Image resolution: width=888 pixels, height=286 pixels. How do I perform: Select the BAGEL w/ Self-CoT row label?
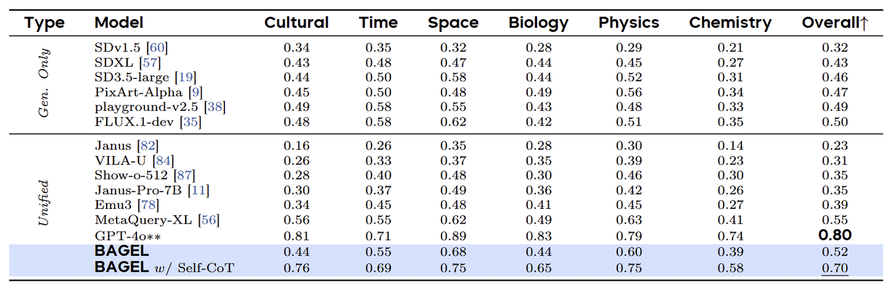click(163, 268)
